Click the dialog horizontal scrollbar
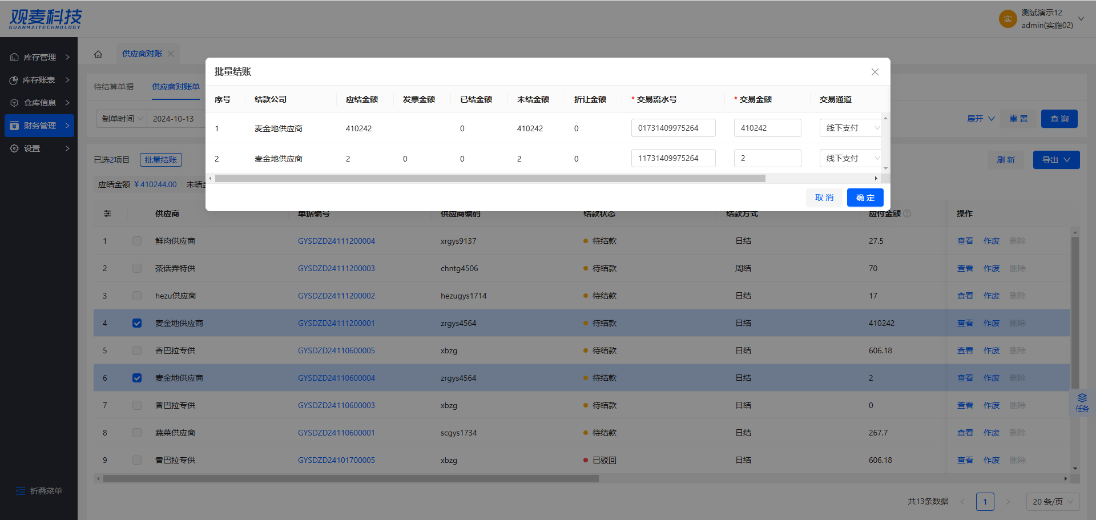Image resolution: width=1096 pixels, height=520 pixels. click(490, 179)
